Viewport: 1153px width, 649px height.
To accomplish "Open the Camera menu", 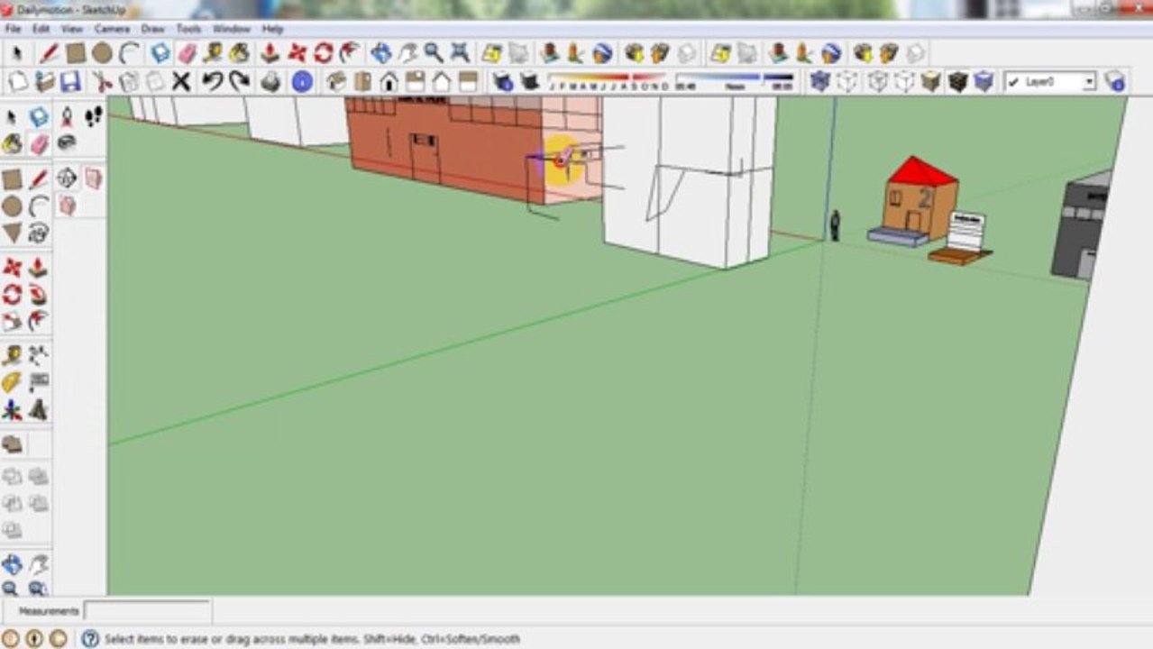I will pyautogui.click(x=113, y=29).
